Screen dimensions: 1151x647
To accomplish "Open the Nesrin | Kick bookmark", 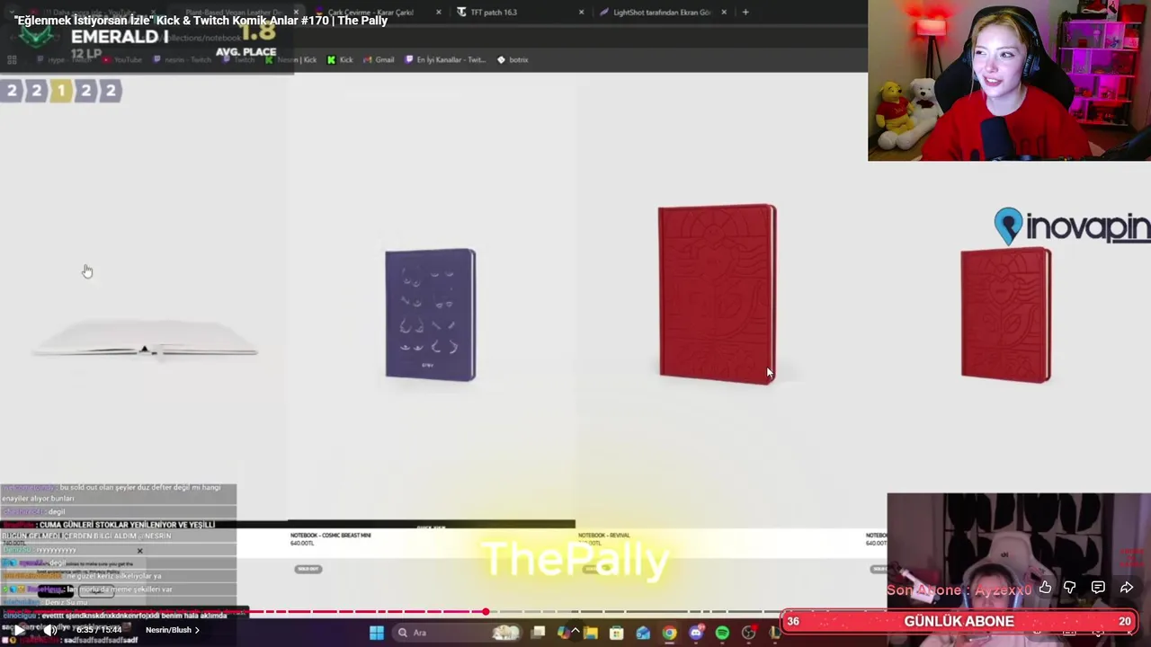I will 292,59.
